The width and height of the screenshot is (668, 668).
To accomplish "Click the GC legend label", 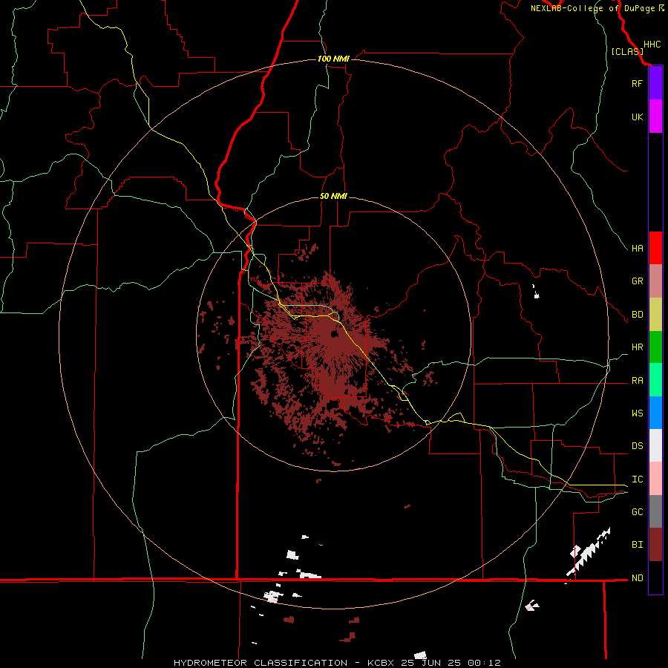I will click(637, 512).
